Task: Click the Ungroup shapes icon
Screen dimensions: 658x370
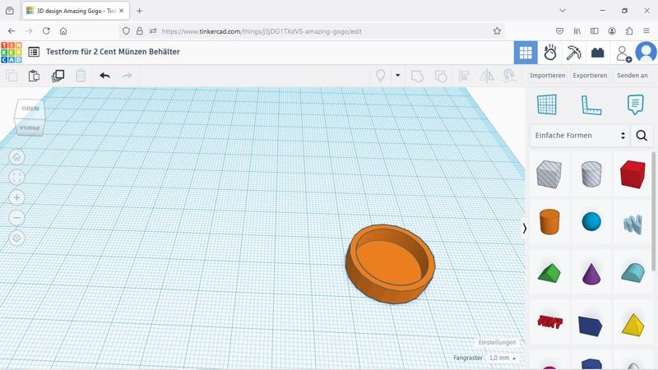Action: tap(441, 76)
